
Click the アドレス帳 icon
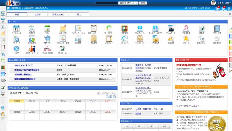(217, 29)
